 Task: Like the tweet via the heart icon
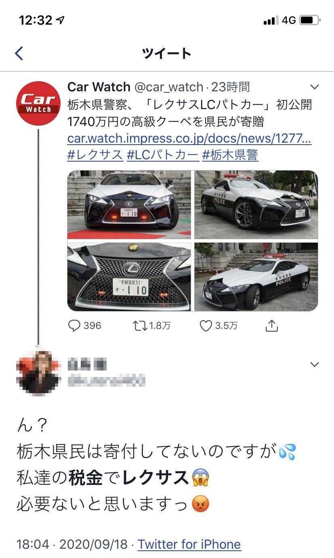206,326
